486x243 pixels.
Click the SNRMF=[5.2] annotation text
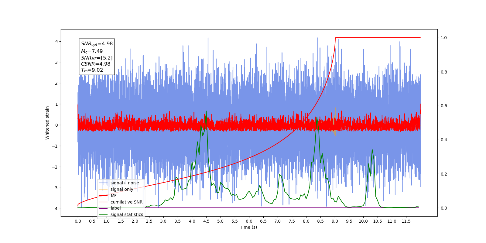point(97,58)
